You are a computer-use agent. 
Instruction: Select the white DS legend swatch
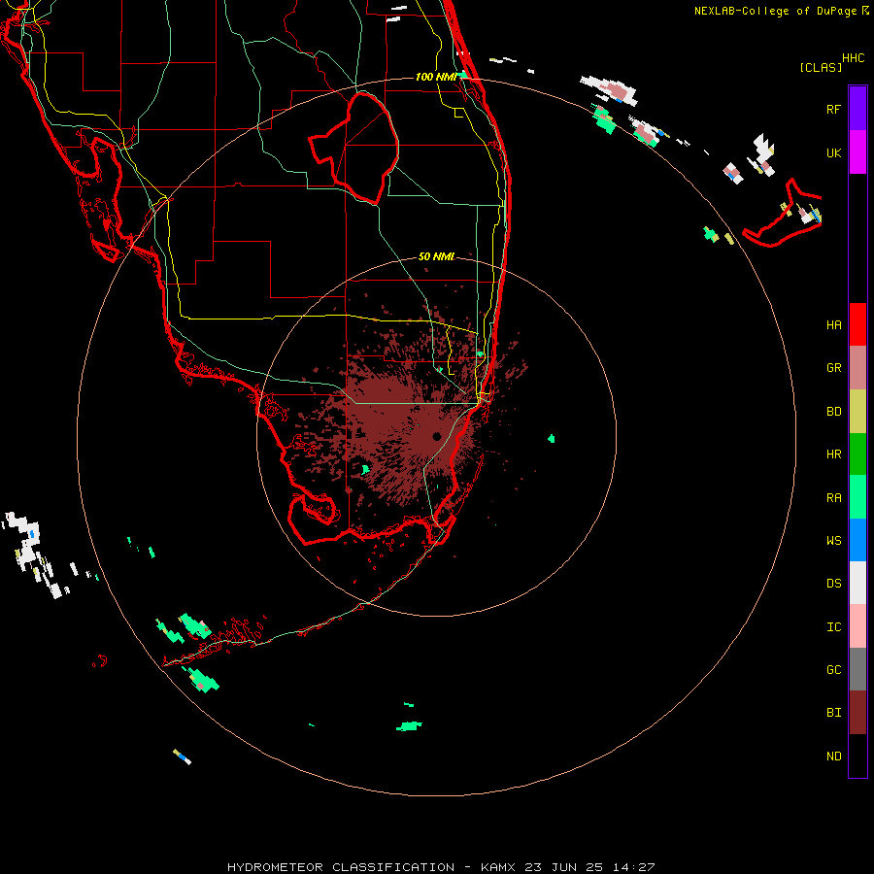point(857,583)
